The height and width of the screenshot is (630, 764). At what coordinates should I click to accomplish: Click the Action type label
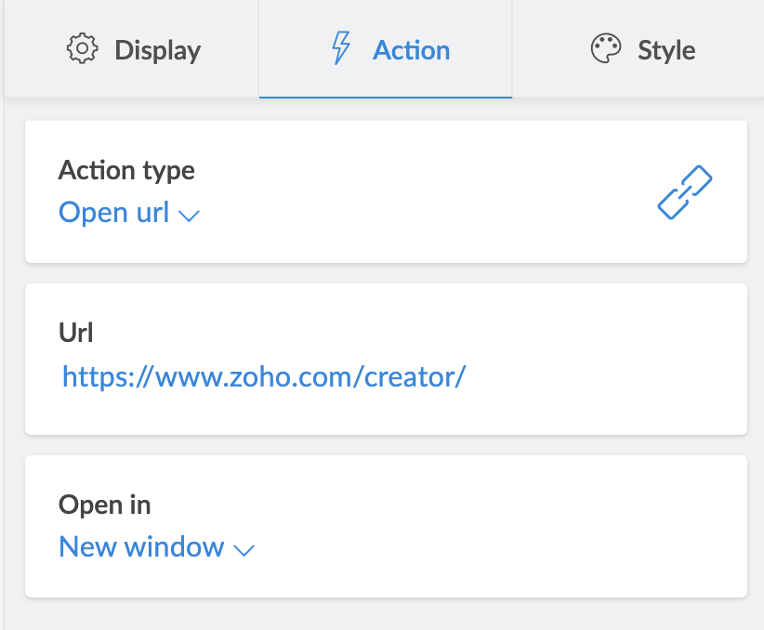point(126,171)
